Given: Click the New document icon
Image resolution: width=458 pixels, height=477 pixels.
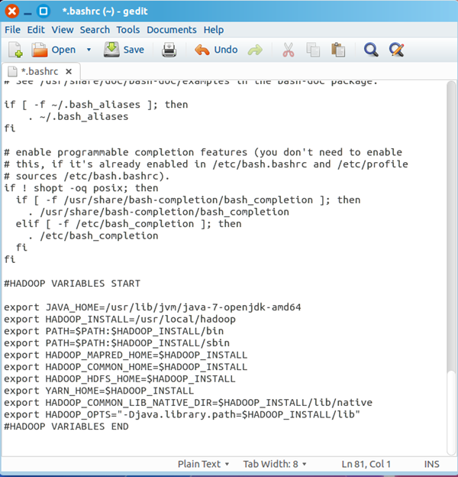Looking at the screenshot, I should (15, 50).
